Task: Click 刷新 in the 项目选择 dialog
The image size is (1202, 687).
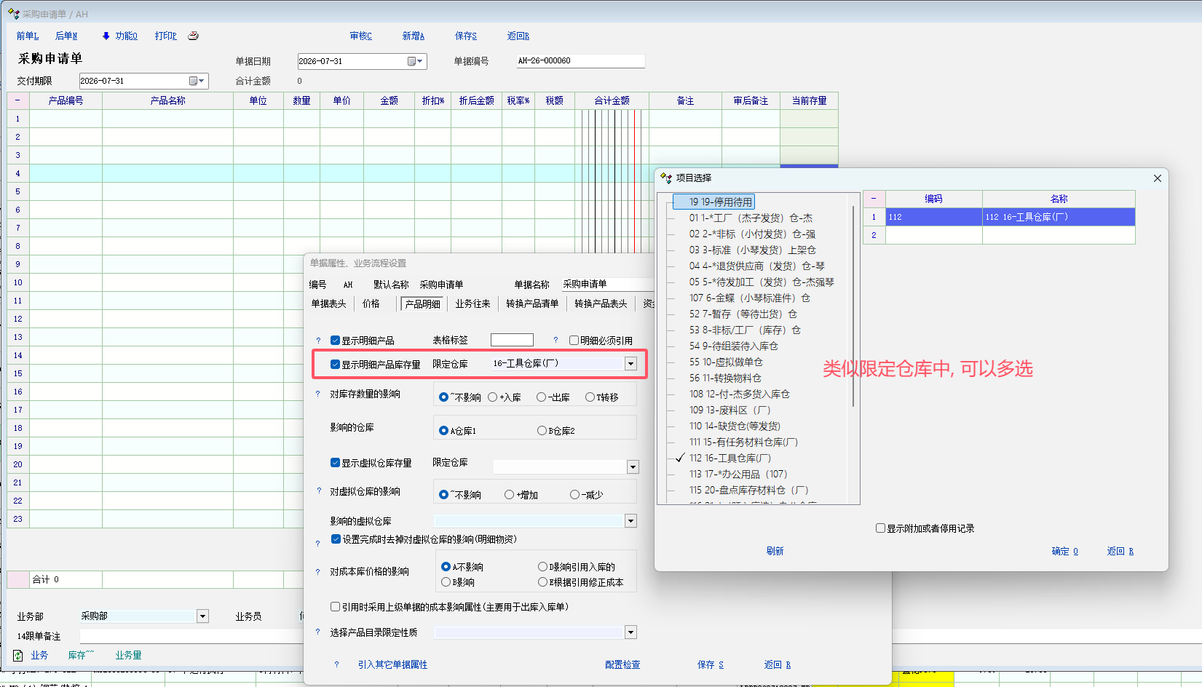Action: click(x=775, y=552)
